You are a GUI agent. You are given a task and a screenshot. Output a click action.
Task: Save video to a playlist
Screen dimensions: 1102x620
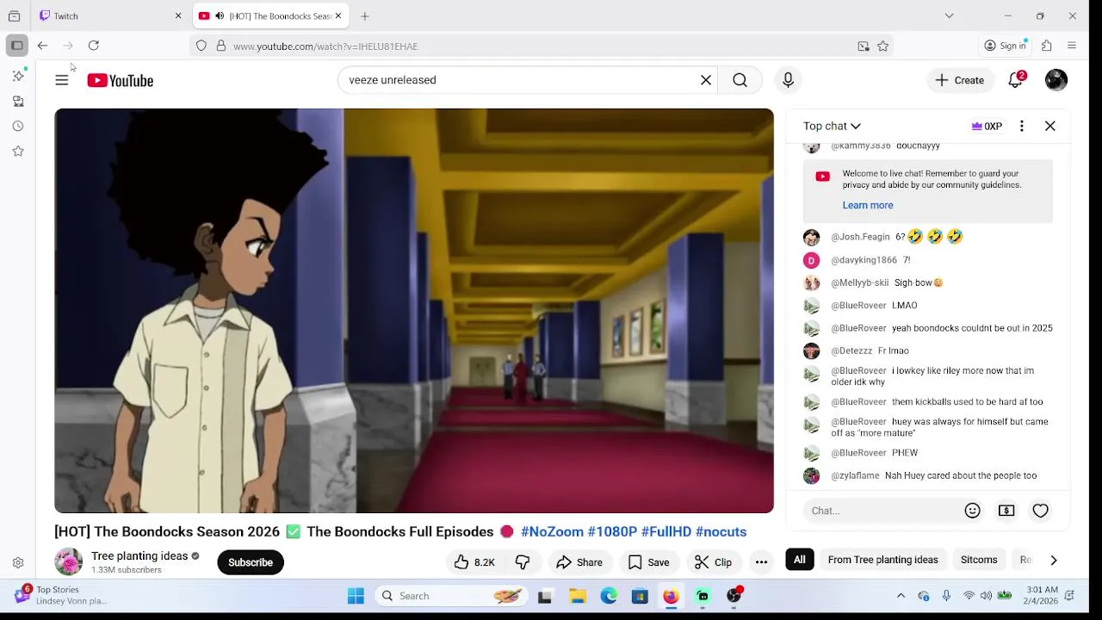(x=649, y=562)
